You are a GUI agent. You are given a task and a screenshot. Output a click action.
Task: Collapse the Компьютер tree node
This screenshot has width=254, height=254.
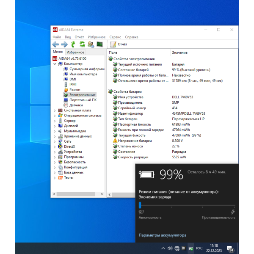[x=55, y=64]
